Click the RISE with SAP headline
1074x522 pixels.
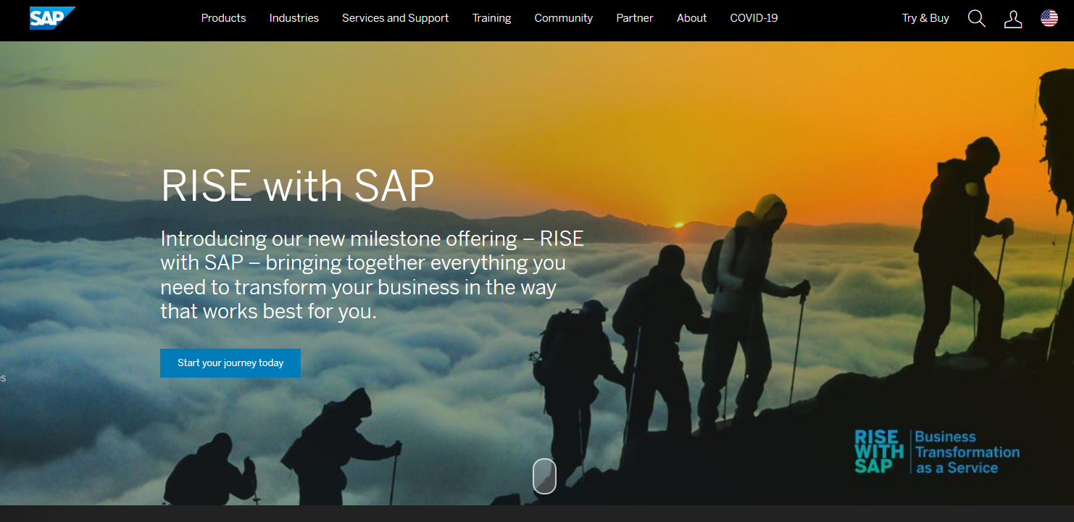[297, 186]
